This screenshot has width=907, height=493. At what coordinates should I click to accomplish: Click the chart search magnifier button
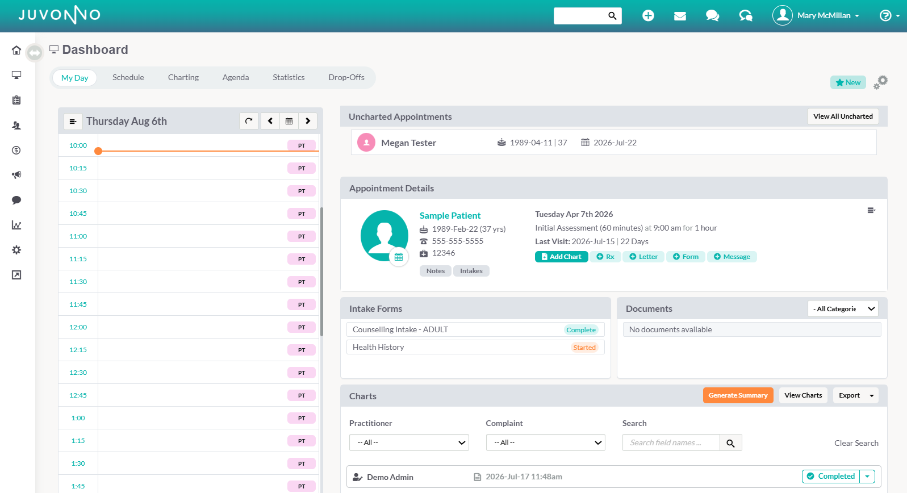coord(731,442)
